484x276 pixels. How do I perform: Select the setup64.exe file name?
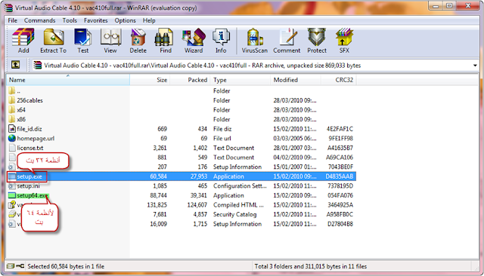coord(33,195)
